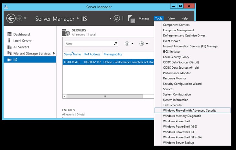Click the 100.80.32.112 address cell
Screen dimensions: 236x150
92,62
